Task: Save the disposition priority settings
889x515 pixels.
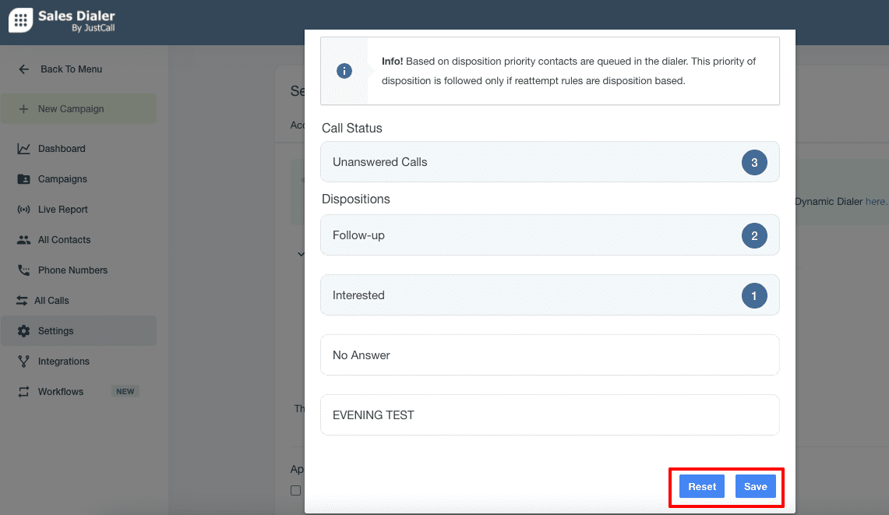Action: [755, 486]
